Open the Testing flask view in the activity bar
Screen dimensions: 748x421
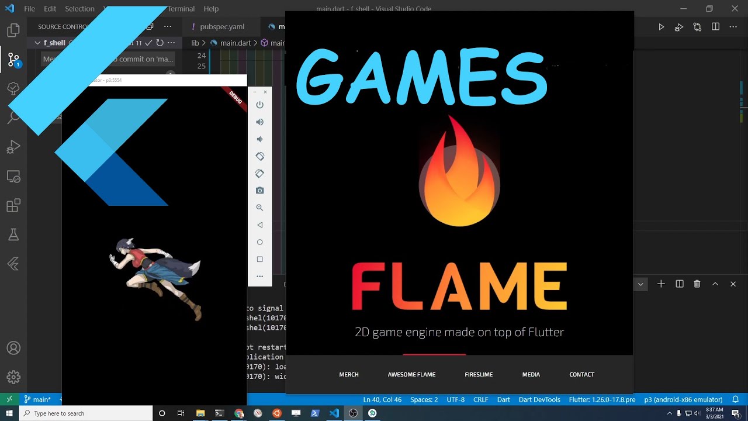(13, 234)
